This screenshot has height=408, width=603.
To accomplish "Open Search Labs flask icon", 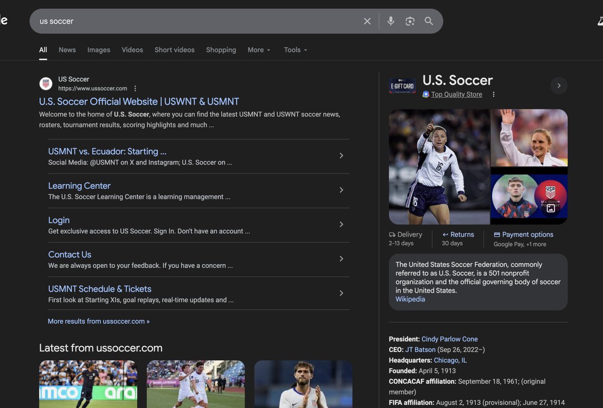I will [600, 21].
